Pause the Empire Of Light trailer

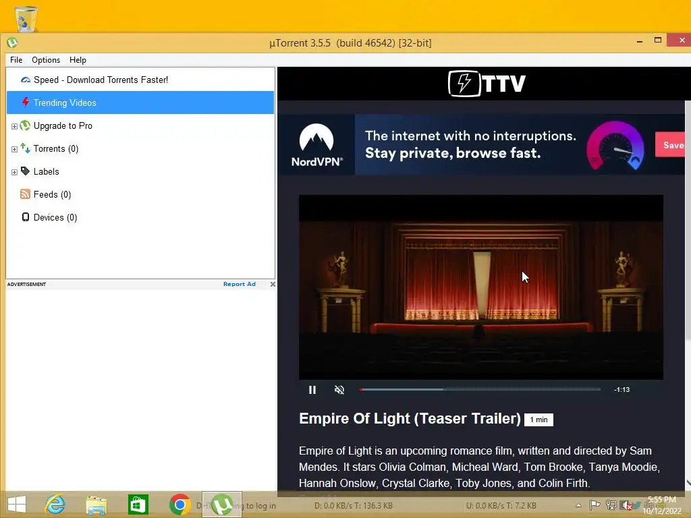(x=312, y=390)
